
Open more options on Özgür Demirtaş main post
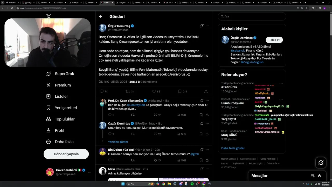tap(207, 26)
